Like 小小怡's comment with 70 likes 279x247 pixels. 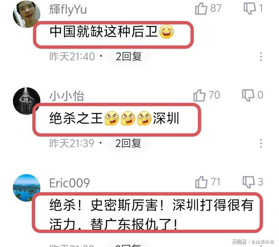[200, 95]
